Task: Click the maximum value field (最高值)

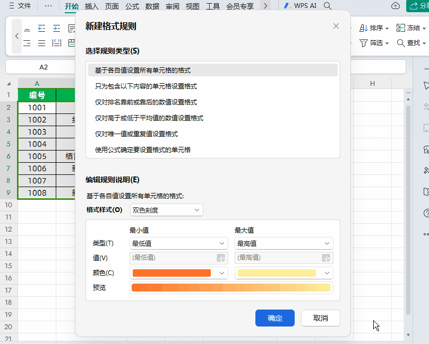Action: (x=284, y=258)
